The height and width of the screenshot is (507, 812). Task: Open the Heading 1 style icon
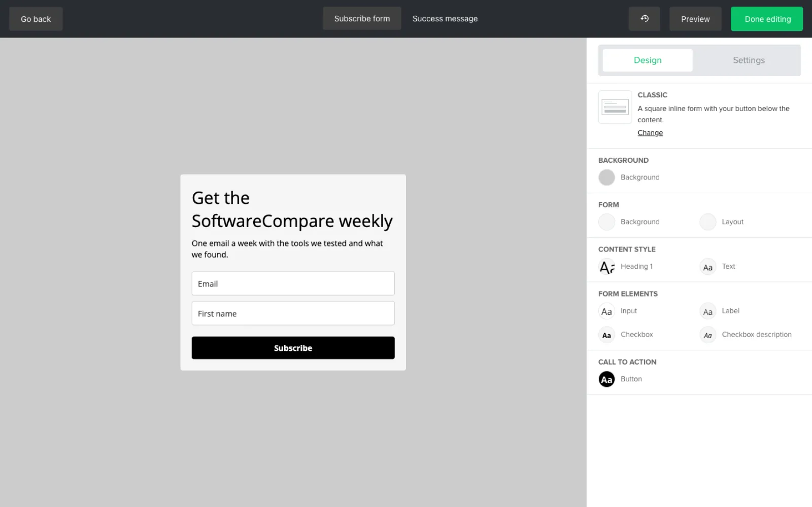point(606,267)
